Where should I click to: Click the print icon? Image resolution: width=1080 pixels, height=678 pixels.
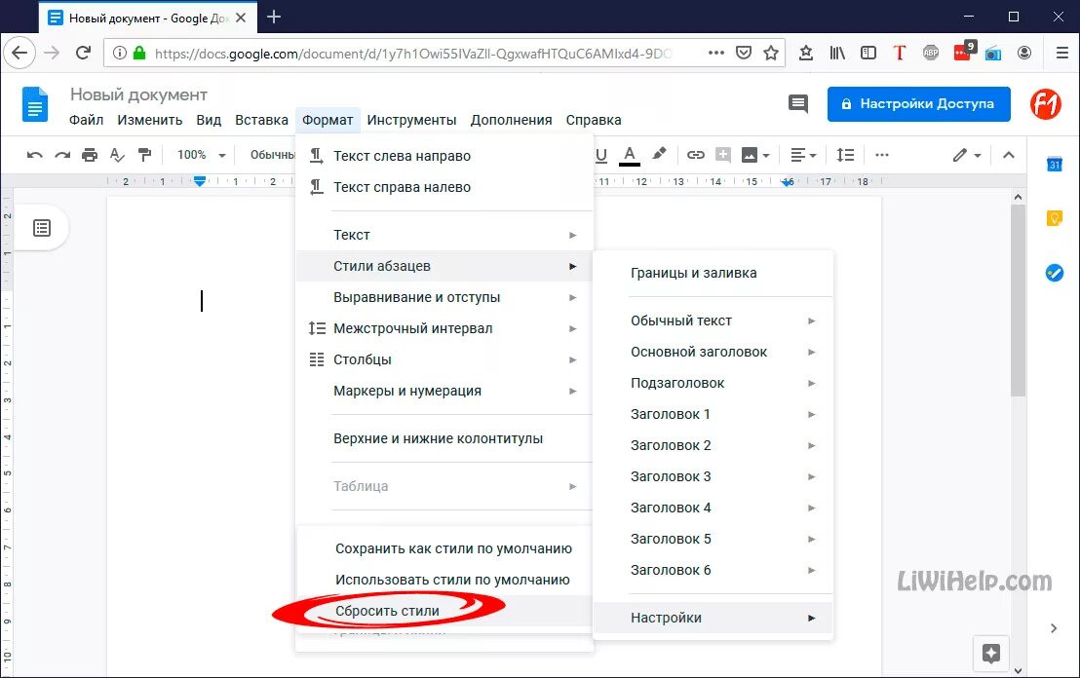[x=90, y=155]
